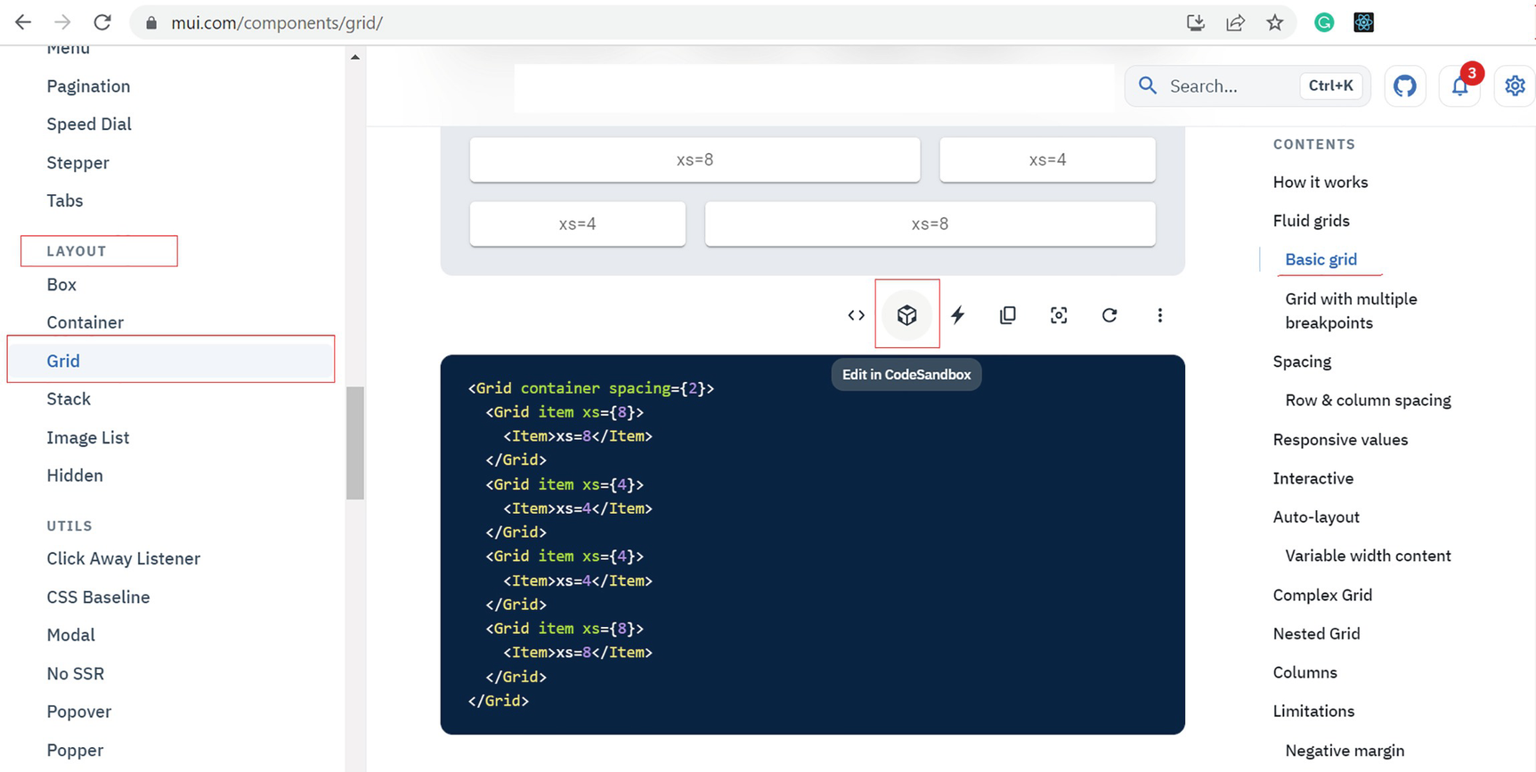
Task: Select Container in the Layout sidebar
Action: (85, 322)
